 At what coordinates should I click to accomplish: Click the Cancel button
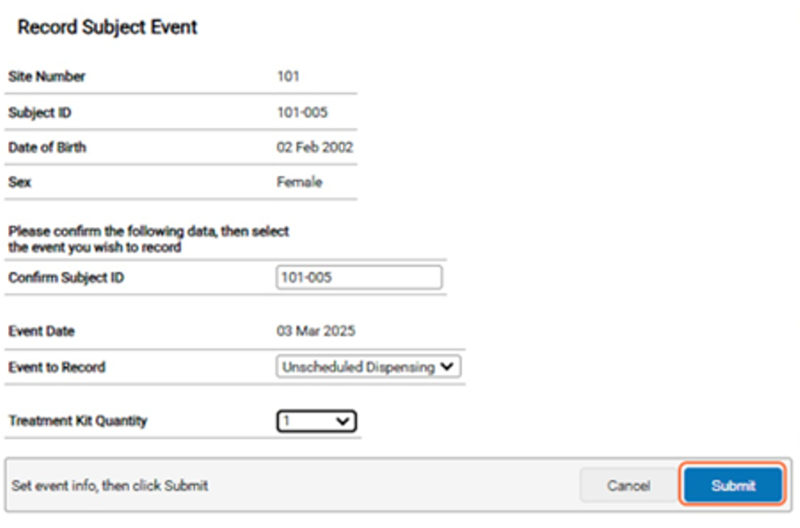click(x=628, y=485)
